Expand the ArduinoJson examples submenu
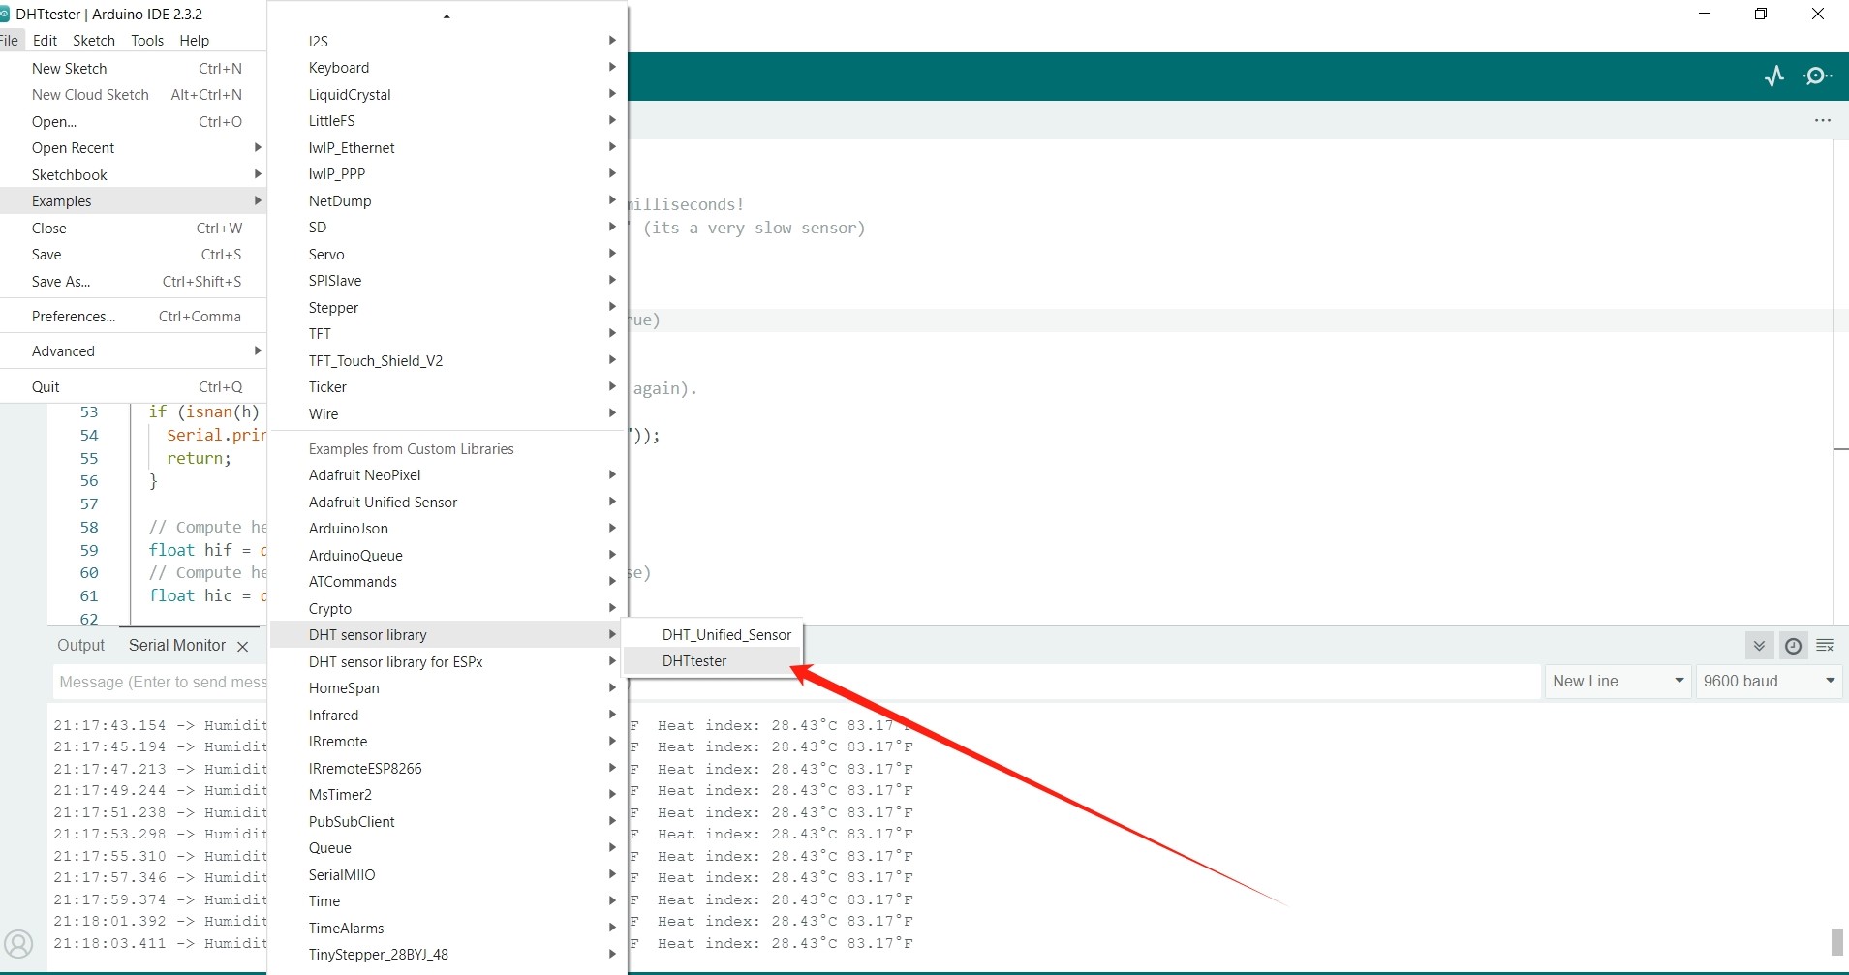Screen dimensions: 1849x975 (447, 529)
